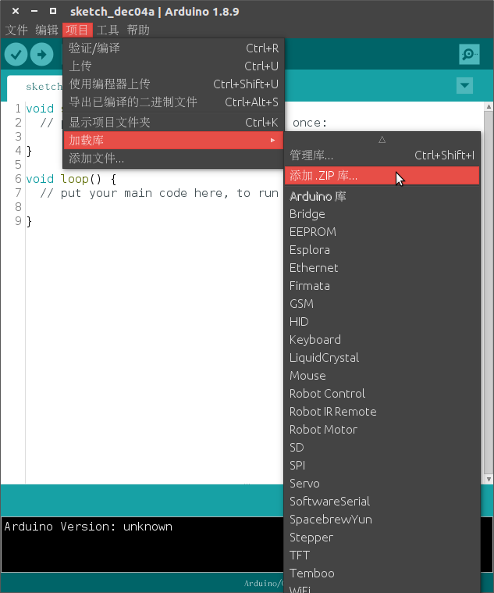Viewport: 494px width, 593px height.
Task: Expand the 加载库 submenu item
Action: pos(173,141)
